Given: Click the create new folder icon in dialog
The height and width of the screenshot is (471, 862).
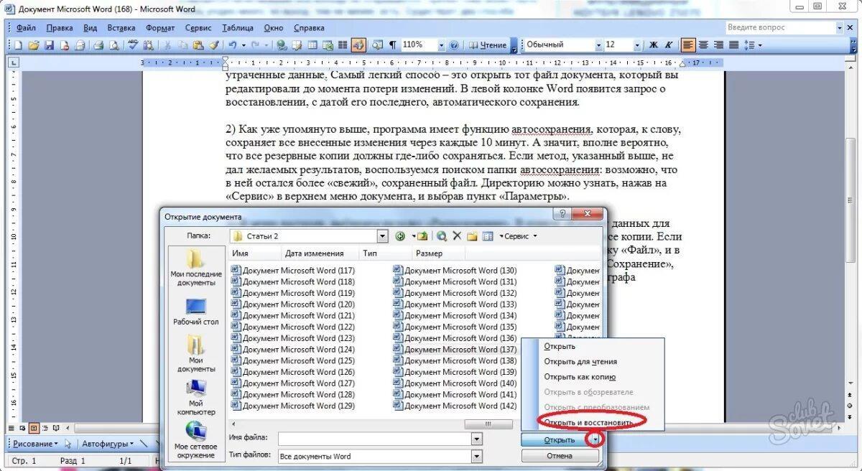Looking at the screenshot, I should [472, 236].
